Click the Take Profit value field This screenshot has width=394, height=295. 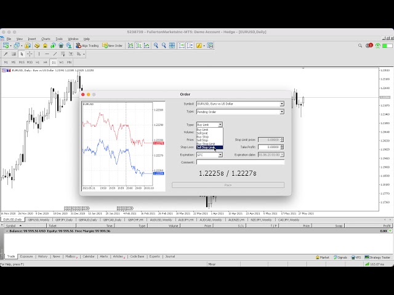click(269, 147)
